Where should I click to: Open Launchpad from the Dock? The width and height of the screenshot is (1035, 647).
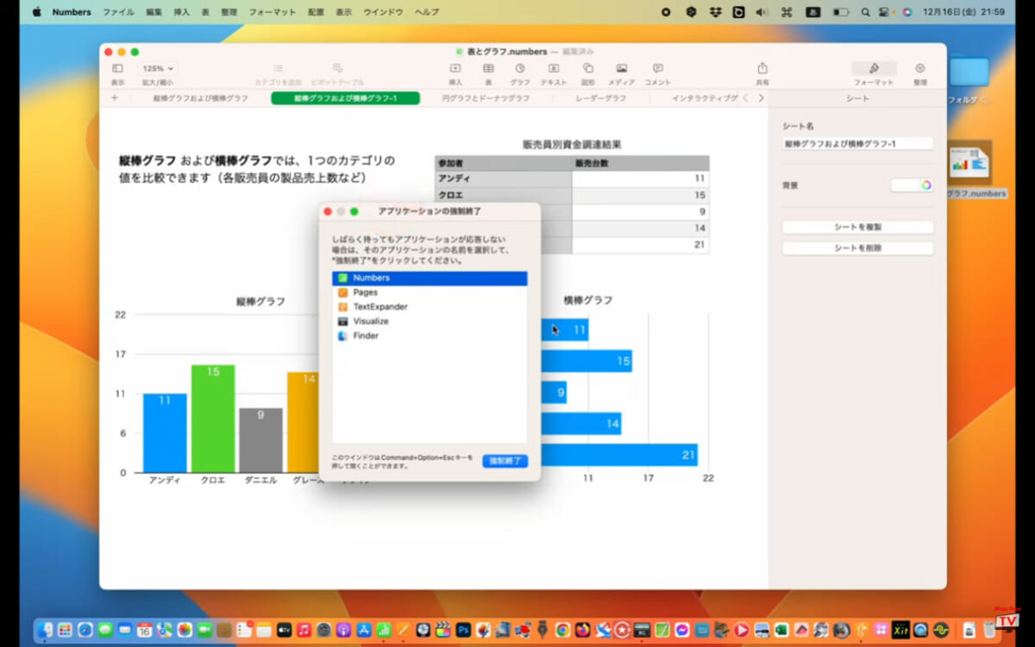pyautogui.click(x=66, y=631)
